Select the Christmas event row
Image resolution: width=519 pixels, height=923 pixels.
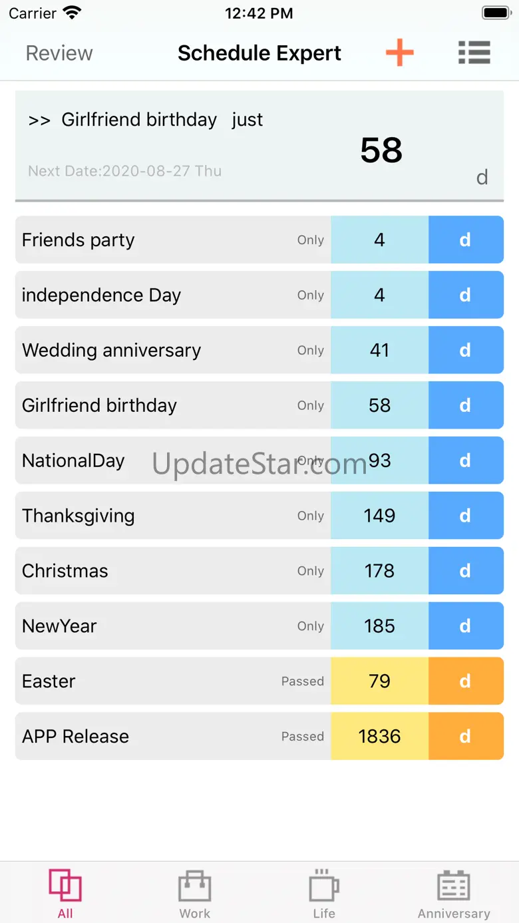pyautogui.click(x=65, y=571)
